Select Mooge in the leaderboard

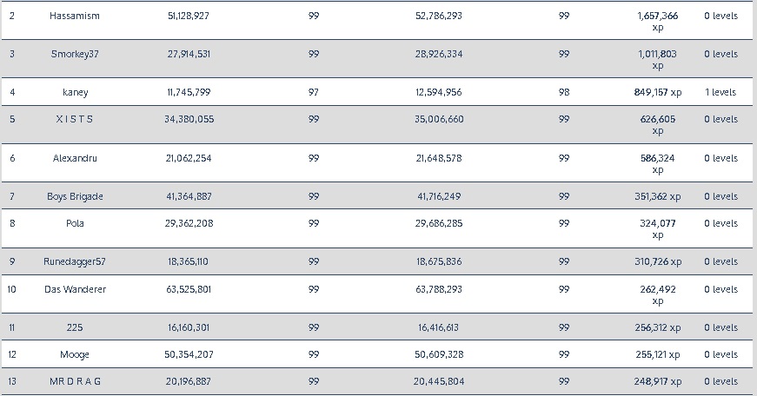pyautogui.click(x=75, y=354)
